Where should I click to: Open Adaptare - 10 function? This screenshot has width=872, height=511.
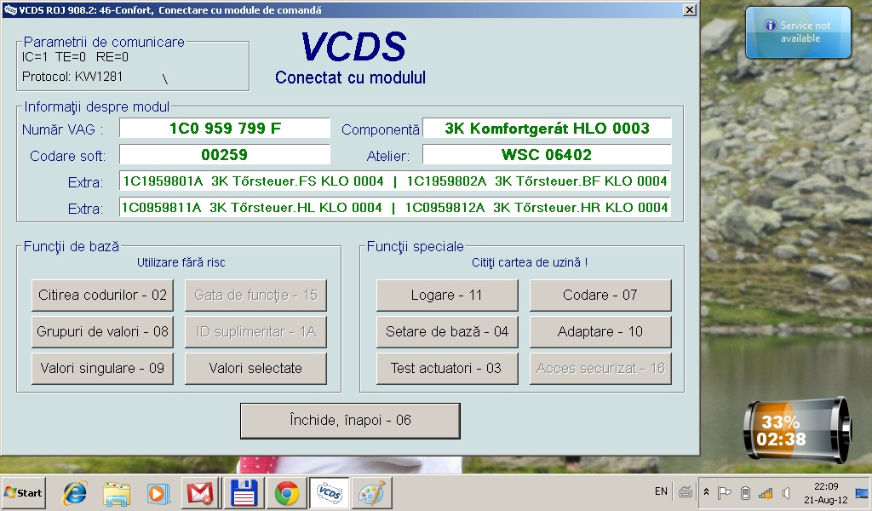(600, 332)
